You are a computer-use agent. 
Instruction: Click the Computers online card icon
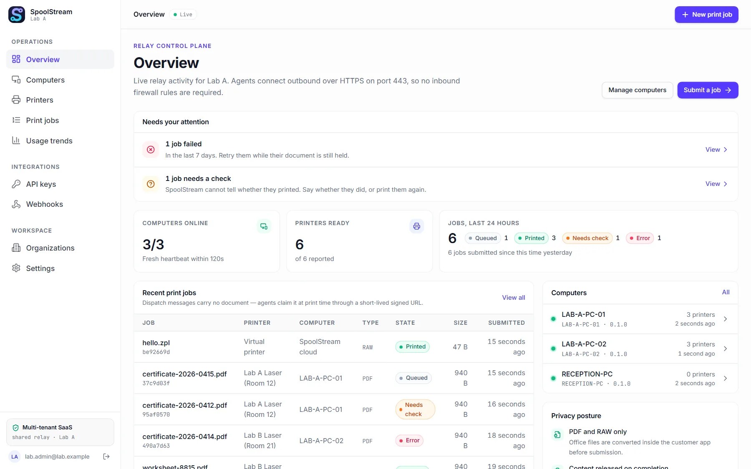pos(264,226)
